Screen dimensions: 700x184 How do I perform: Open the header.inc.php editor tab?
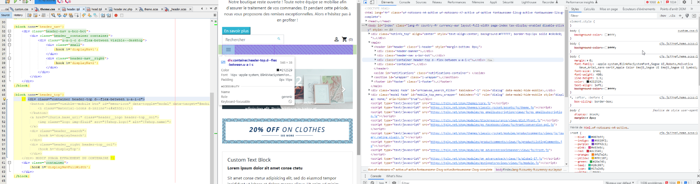tap(123, 9)
